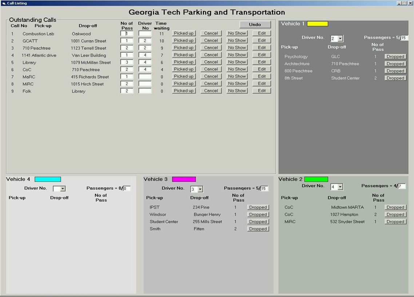Viewport: 414px width, 297px height.
Task: Click the Undo button
Action: pyautogui.click(x=255, y=24)
